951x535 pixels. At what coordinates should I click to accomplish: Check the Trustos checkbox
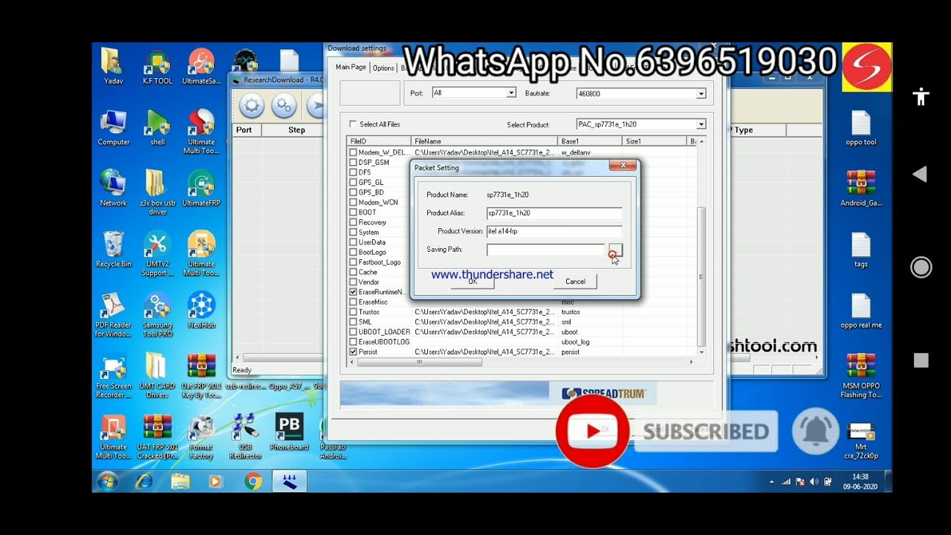(354, 312)
